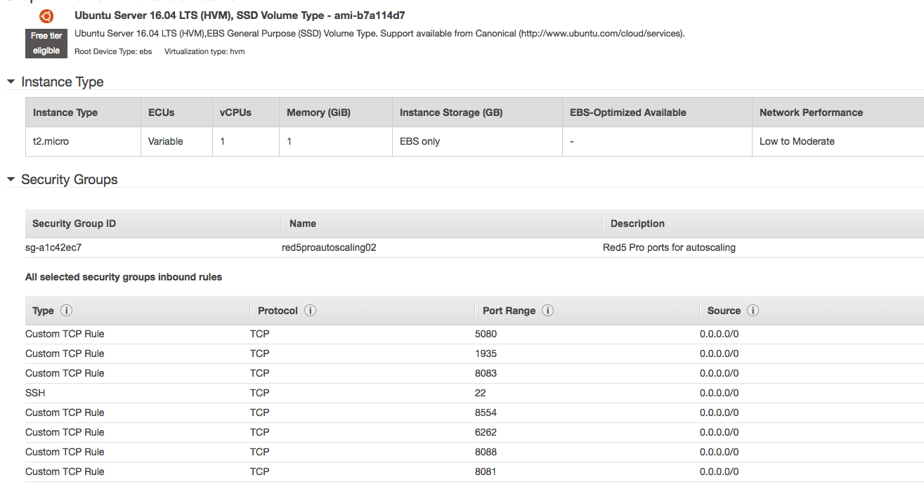Select port range 8083
Screen dimensions: 924x487
tap(486, 373)
